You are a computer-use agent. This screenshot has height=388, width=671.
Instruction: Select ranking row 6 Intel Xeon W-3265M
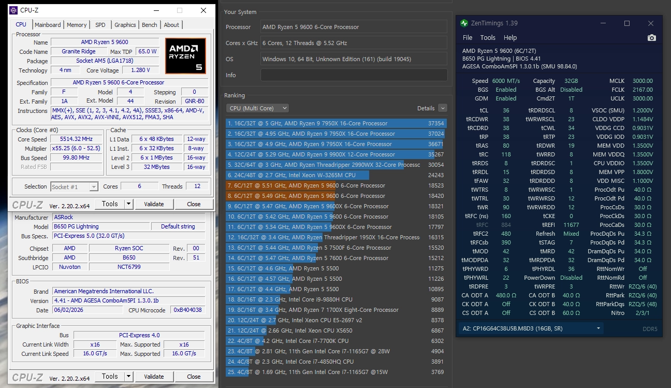[336, 175]
